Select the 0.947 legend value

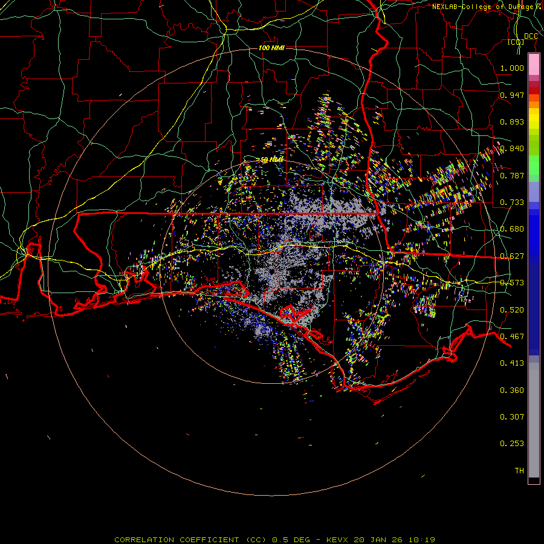click(512, 95)
